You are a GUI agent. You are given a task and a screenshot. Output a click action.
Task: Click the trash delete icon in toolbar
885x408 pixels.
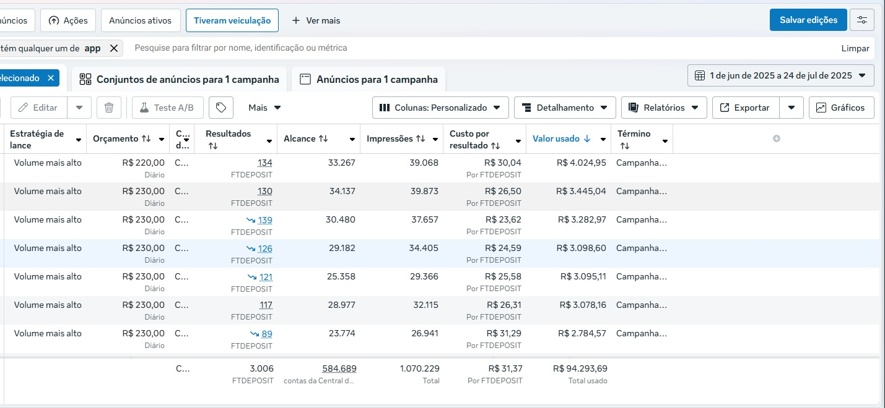pos(109,108)
